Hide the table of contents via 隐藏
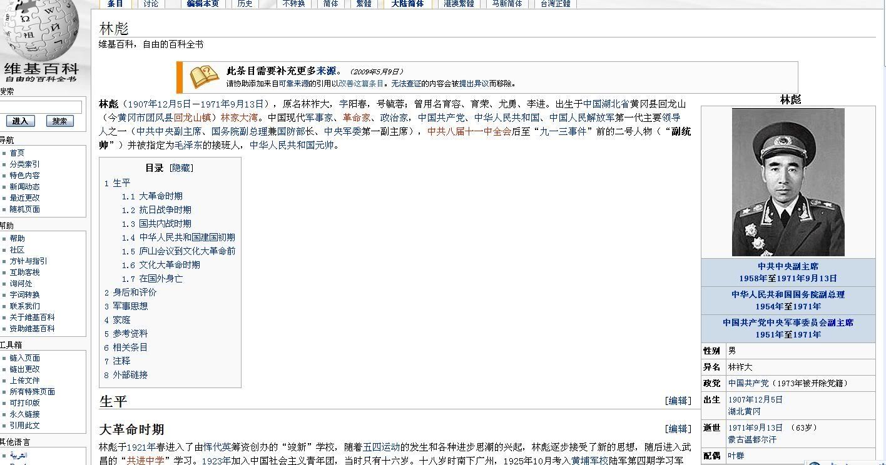Viewport: 886px width, 465px height. [x=182, y=168]
